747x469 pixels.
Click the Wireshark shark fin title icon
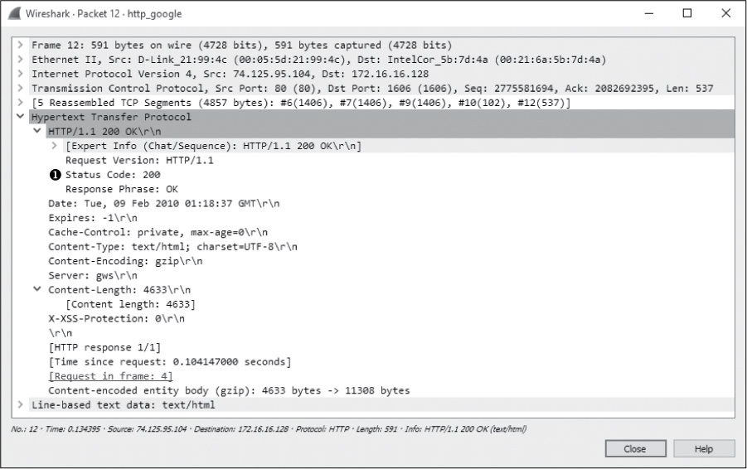click(x=13, y=13)
